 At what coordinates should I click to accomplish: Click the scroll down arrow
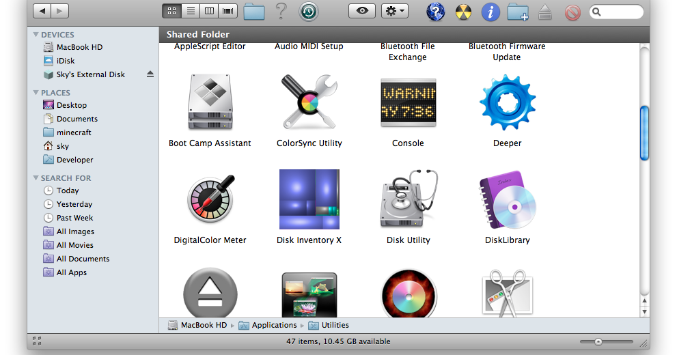(x=644, y=312)
